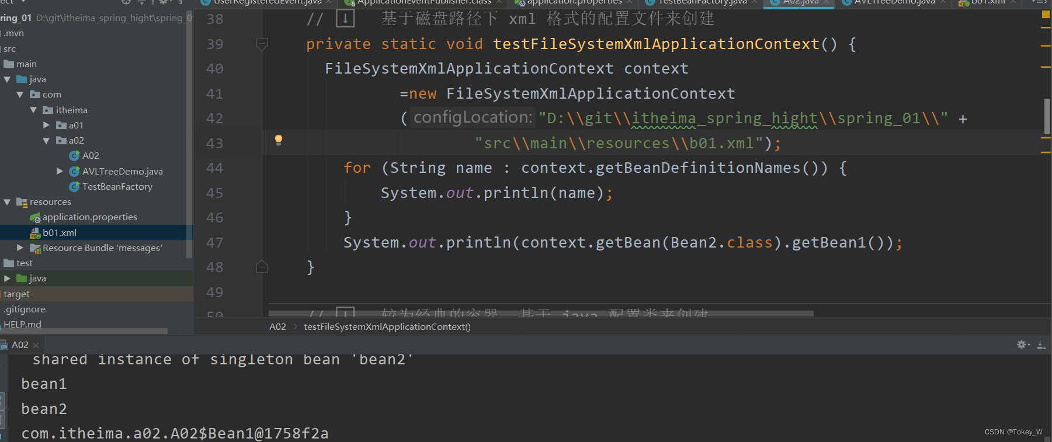
Task: Open the Run panel settings gear
Action: pyautogui.click(x=1022, y=344)
